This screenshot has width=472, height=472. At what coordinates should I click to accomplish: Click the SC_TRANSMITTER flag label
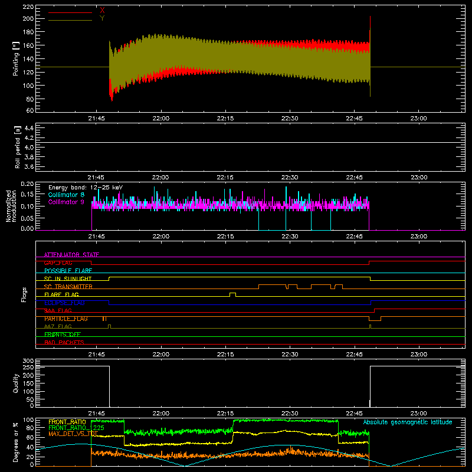68,287
